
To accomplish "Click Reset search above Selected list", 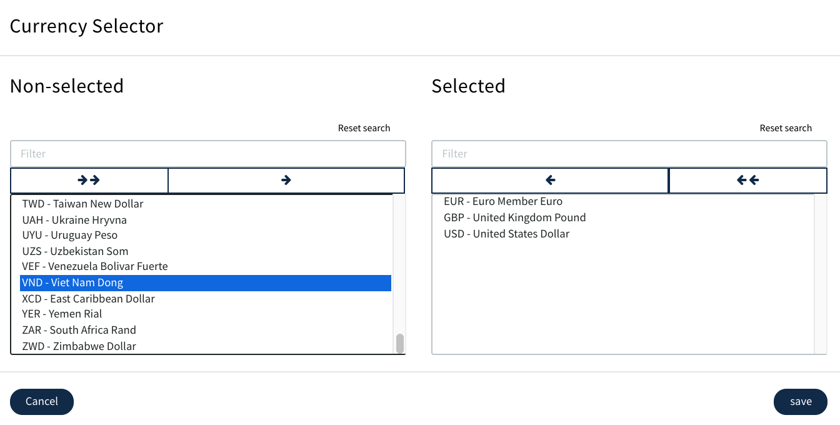I will [x=786, y=128].
